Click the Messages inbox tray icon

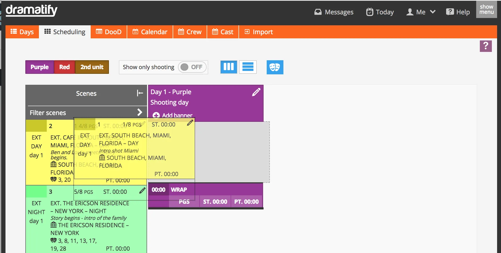[318, 12]
